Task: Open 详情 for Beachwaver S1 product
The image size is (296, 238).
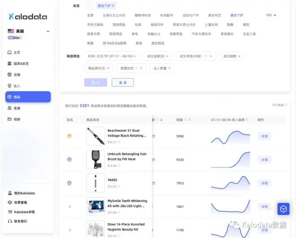Action: [x=264, y=136]
